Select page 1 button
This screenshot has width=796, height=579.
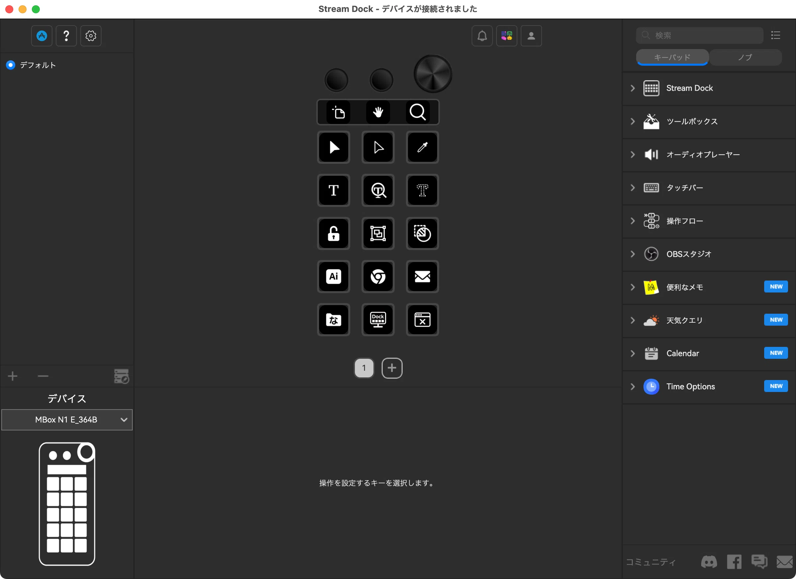364,368
